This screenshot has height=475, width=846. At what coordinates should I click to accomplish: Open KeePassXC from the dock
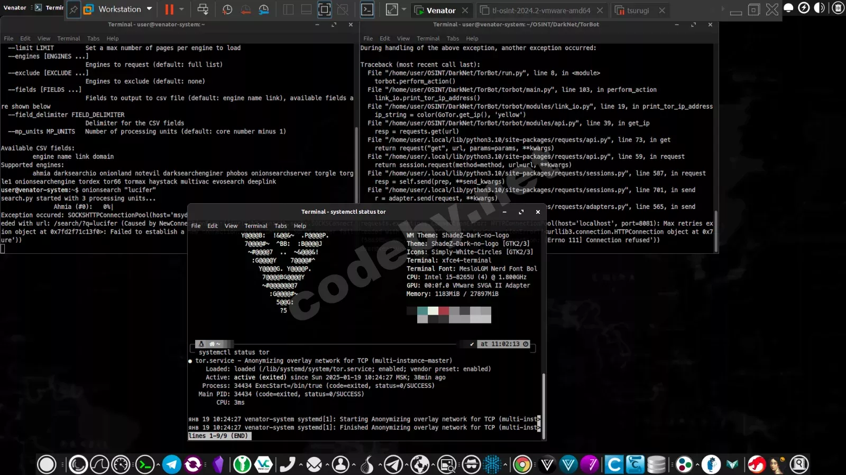pos(242,464)
